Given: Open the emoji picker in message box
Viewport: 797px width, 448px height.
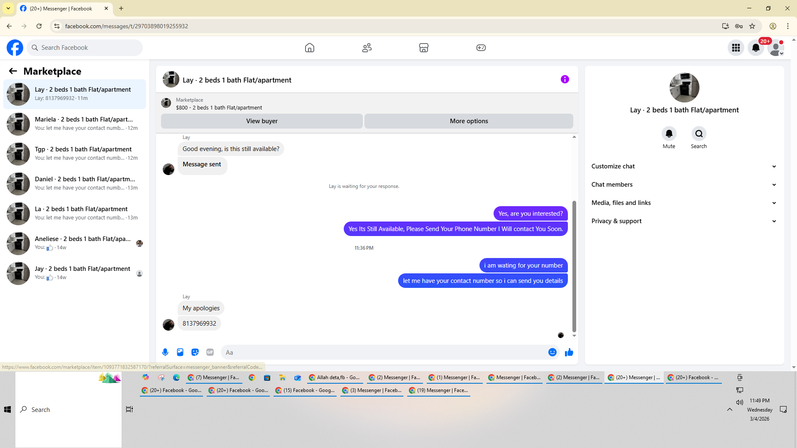Looking at the screenshot, I should pos(553,352).
